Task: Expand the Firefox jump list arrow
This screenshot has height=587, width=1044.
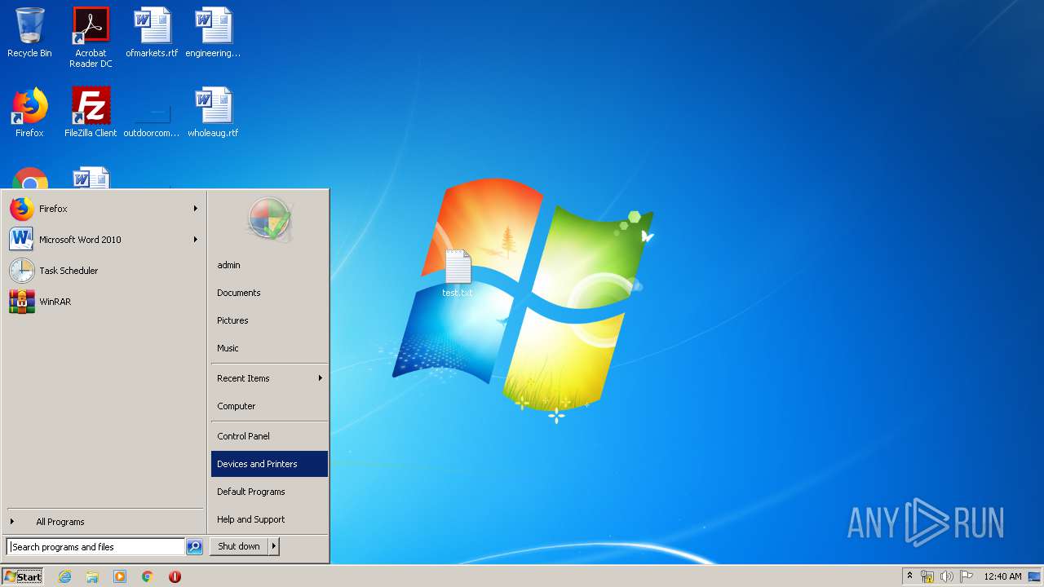Action: click(x=196, y=209)
